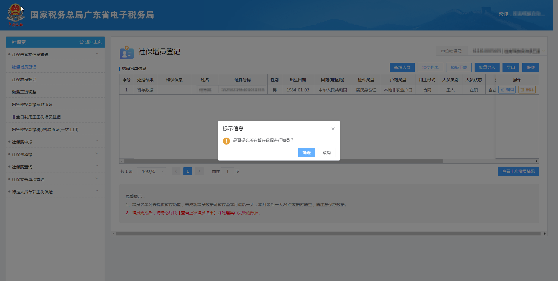Open 社保减员登记 in the sidebar
Viewport: 558px width, 281px height.
(x=24, y=80)
